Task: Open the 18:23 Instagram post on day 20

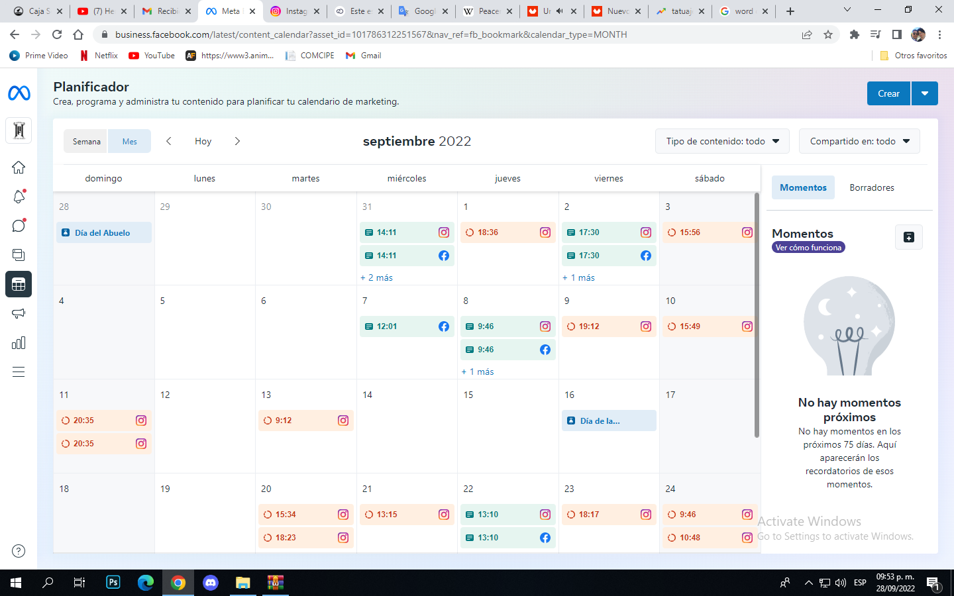Action: tap(306, 538)
